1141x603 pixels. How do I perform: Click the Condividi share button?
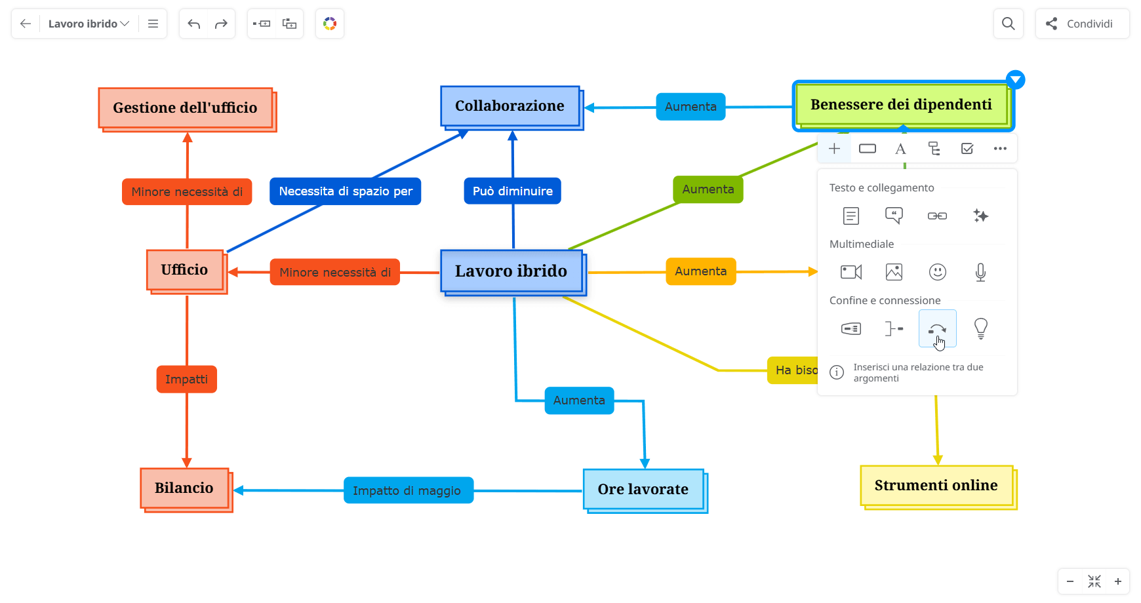[x=1083, y=24]
